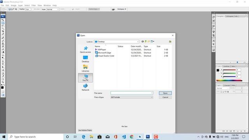Go to Network in dialog sidebar

(86, 87)
